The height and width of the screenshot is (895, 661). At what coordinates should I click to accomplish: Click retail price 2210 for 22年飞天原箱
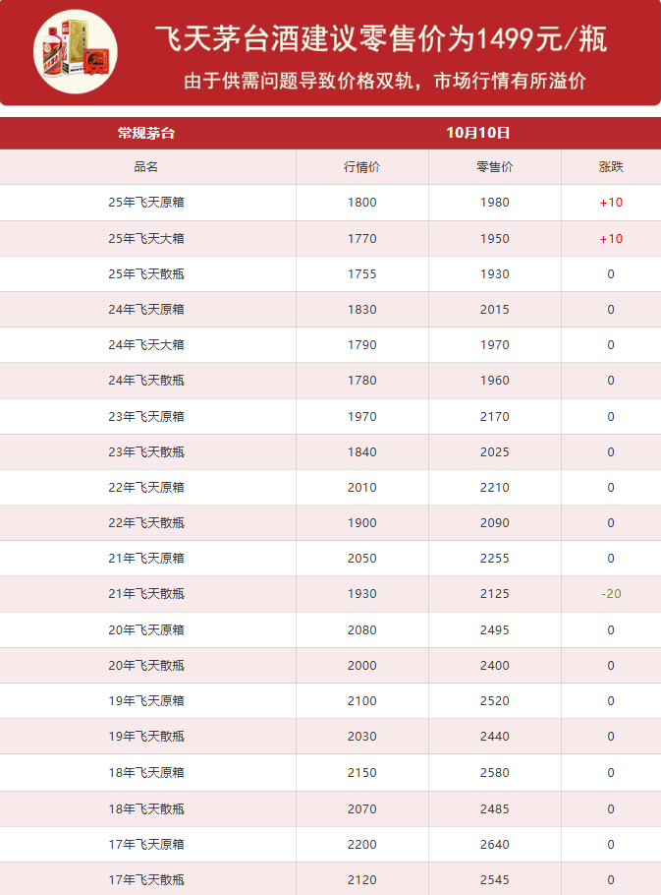click(x=494, y=488)
